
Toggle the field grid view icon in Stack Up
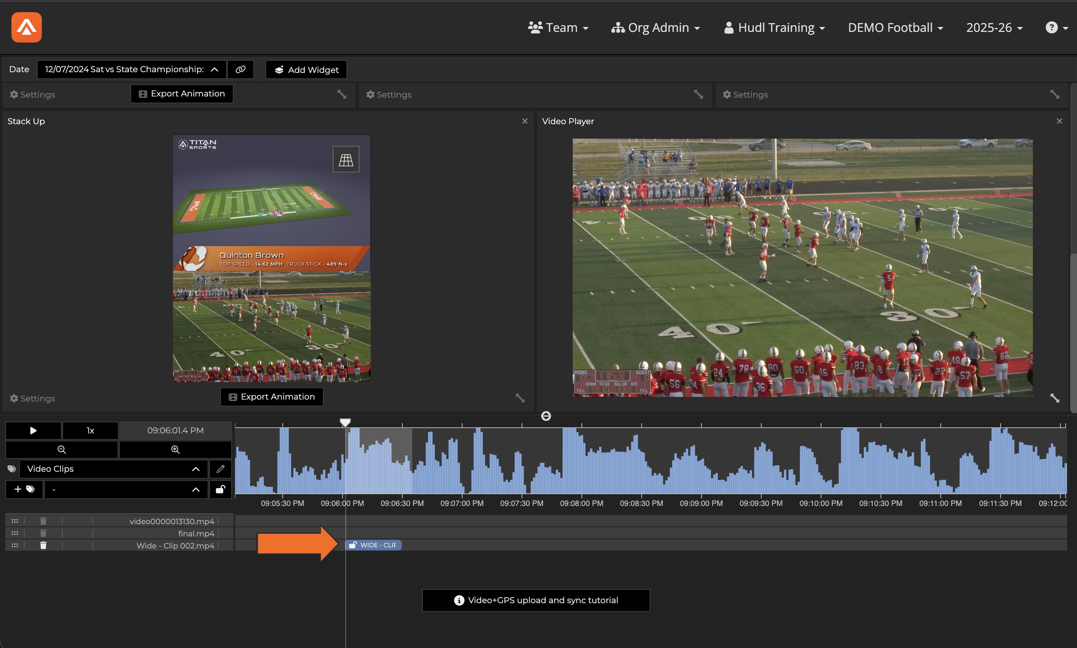click(x=346, y=160)
